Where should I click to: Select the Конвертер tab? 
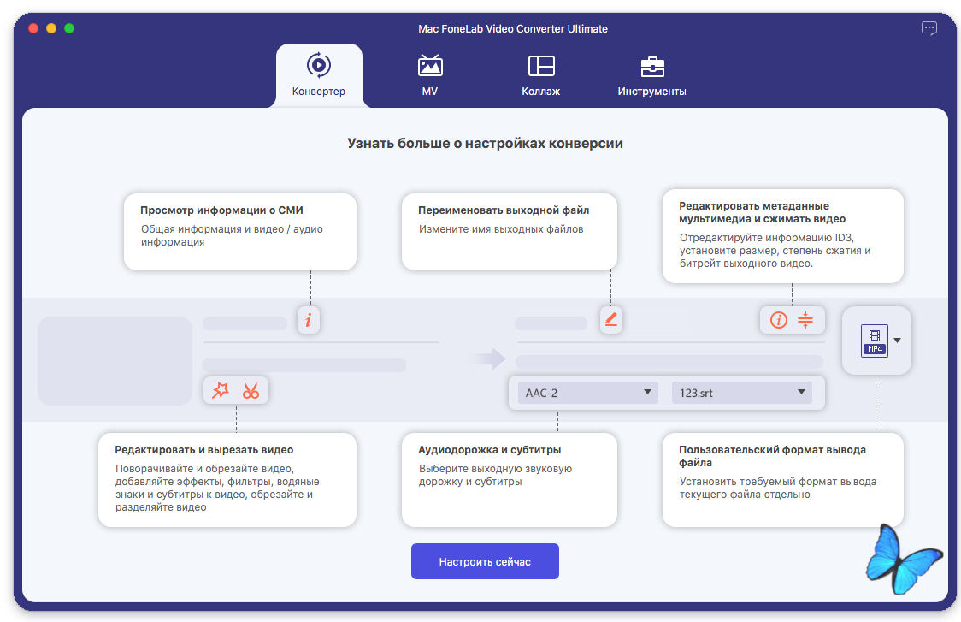point(319,75)
